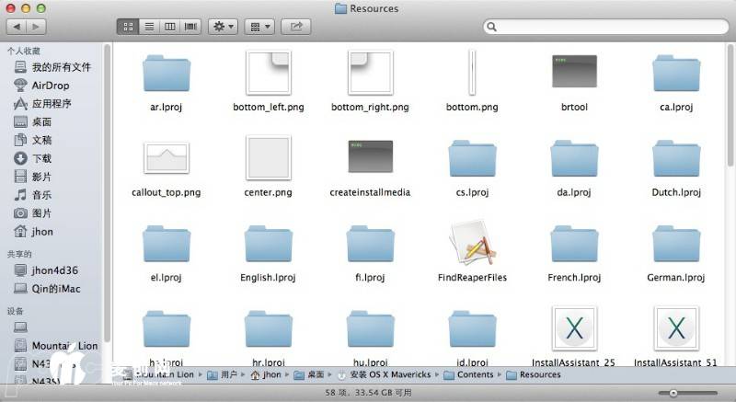Click the 下载 sidebar item

pos(42,158)
